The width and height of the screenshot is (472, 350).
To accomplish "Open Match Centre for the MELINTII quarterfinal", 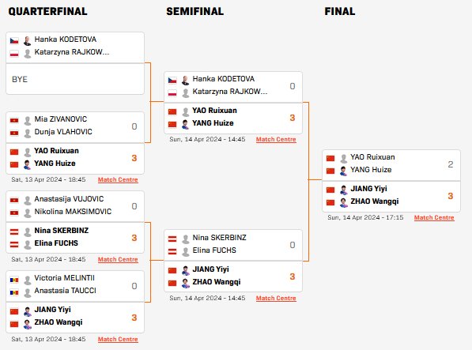I will tap(118, 339).
